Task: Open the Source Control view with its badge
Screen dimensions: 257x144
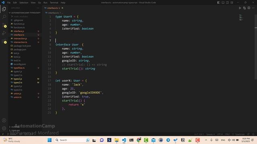Action: click(4, 25)
